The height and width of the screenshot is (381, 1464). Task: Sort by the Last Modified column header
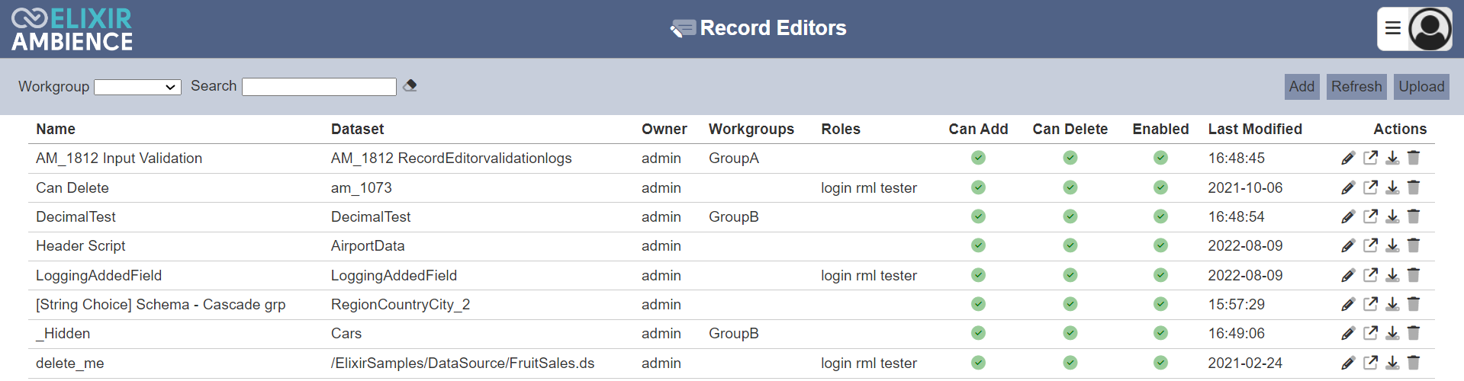(x=1255, y=129)
